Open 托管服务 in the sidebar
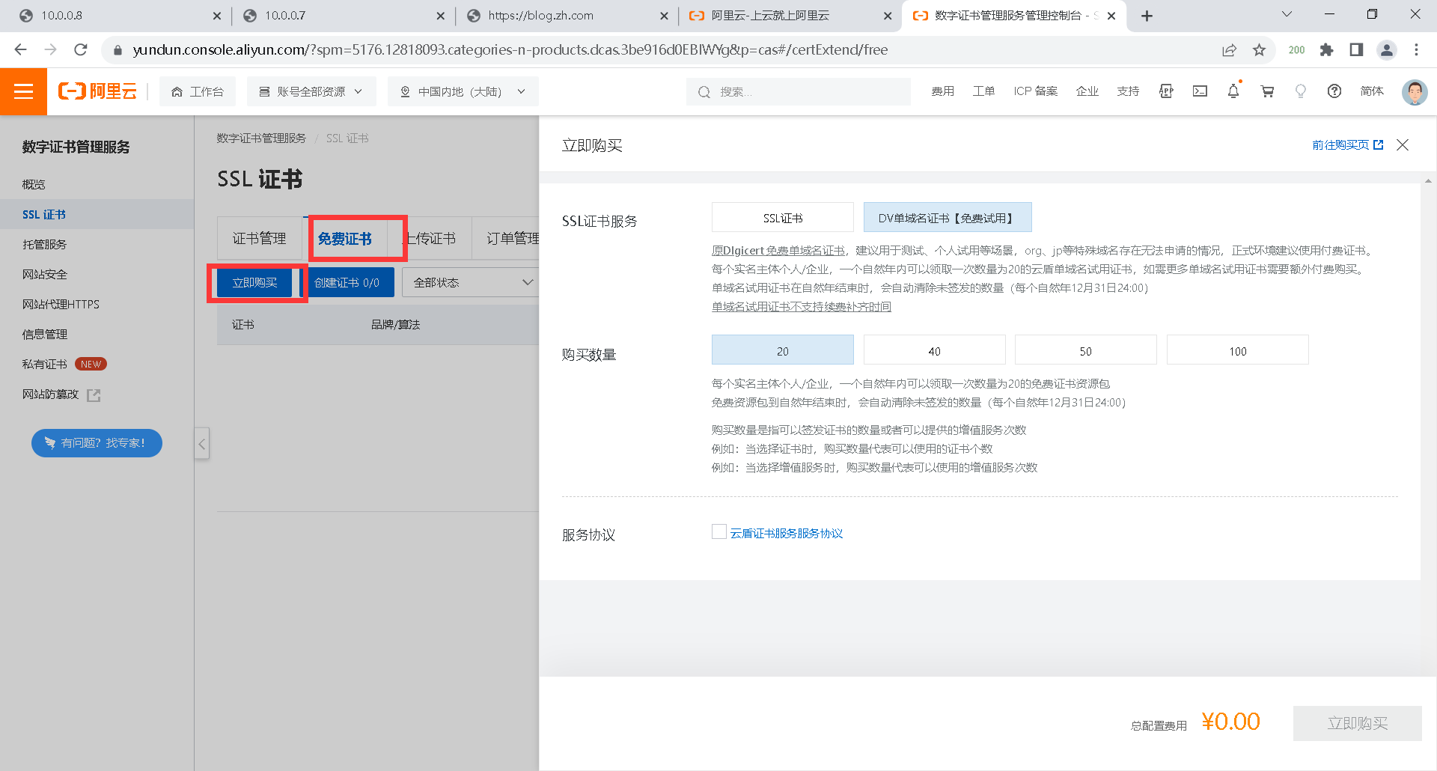The height and width of the screenshot is (771, 1437). click(x=44, y=244)
